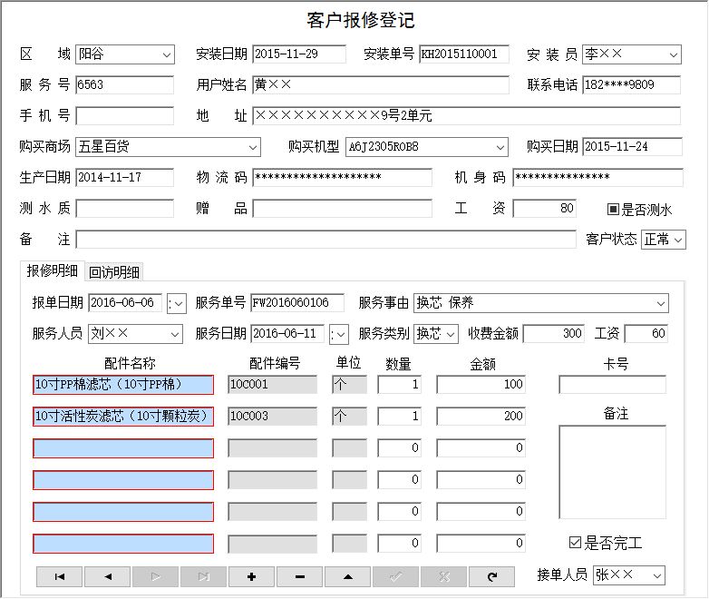
Task: Go to next record arrow
Action: coord(156,576)
